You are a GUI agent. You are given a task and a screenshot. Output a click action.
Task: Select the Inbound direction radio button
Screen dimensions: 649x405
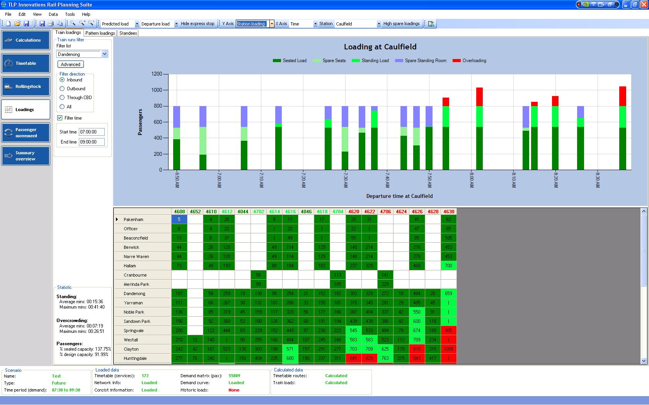(x=62, y=80)
